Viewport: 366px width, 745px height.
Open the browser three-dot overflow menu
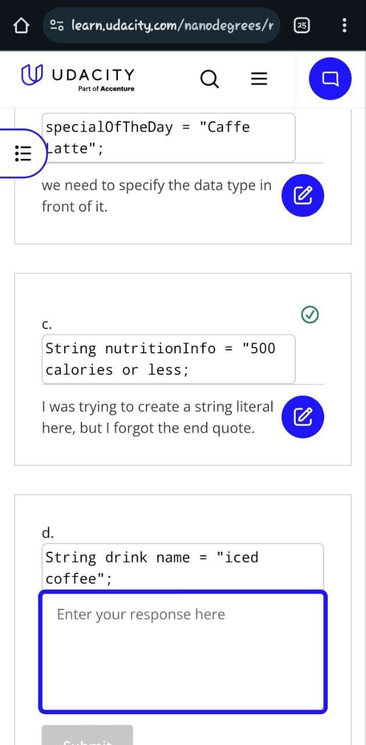pos(345,25)
